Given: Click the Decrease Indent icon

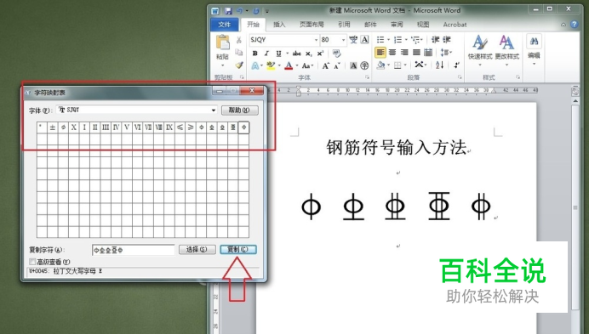Looking at the screenshot, I should click(435, 40).
